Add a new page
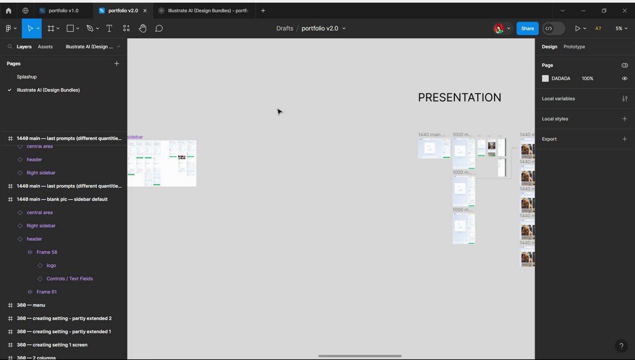This screenshot has height=360, width=635. (x=117, y=64)
